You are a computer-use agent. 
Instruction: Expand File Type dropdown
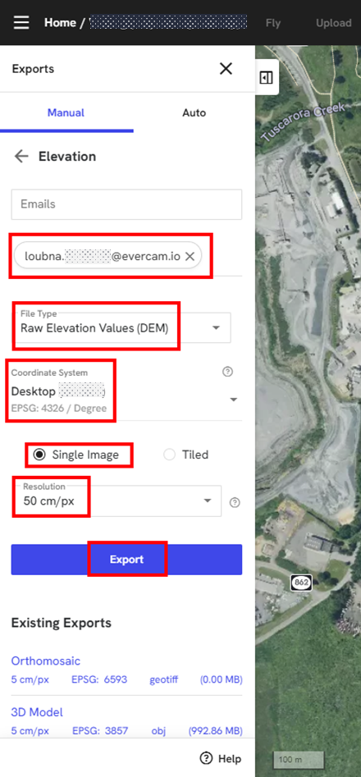click(x=121, y=327)
